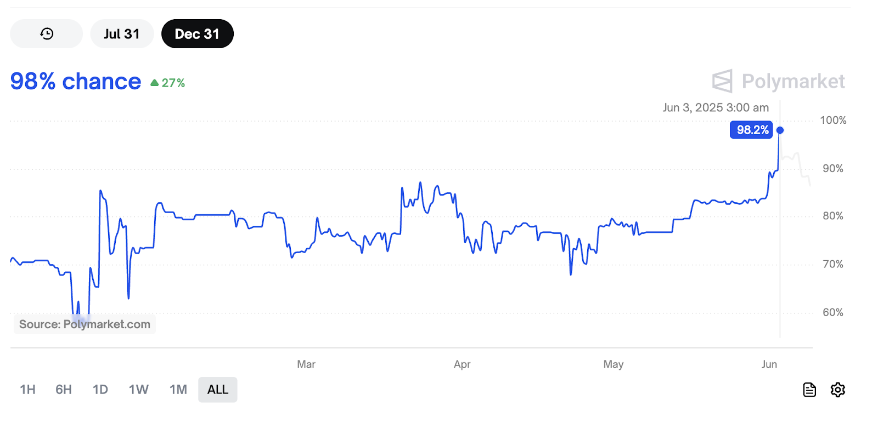878x423 pixels.
Task: Click the Mar label on time axis
Action: coord(306,364)
